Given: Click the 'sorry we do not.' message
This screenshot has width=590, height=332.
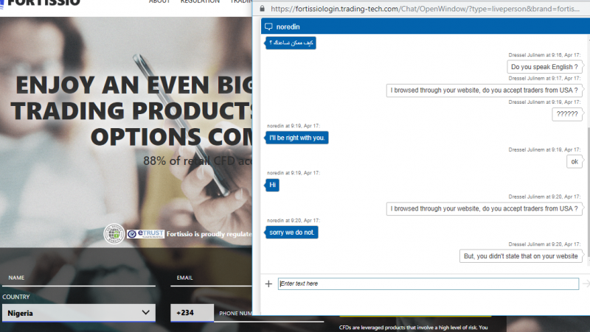Looking at the screenshot, I should [x=291, y=233].
